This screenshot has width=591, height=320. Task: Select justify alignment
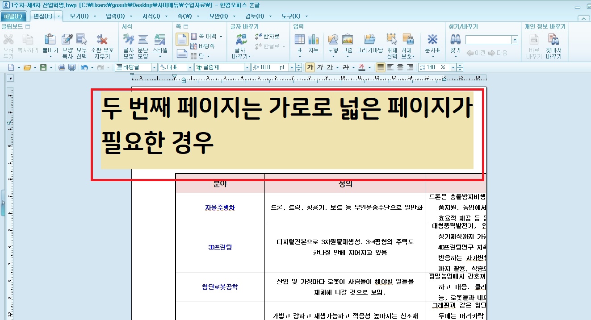coord(381,67)
